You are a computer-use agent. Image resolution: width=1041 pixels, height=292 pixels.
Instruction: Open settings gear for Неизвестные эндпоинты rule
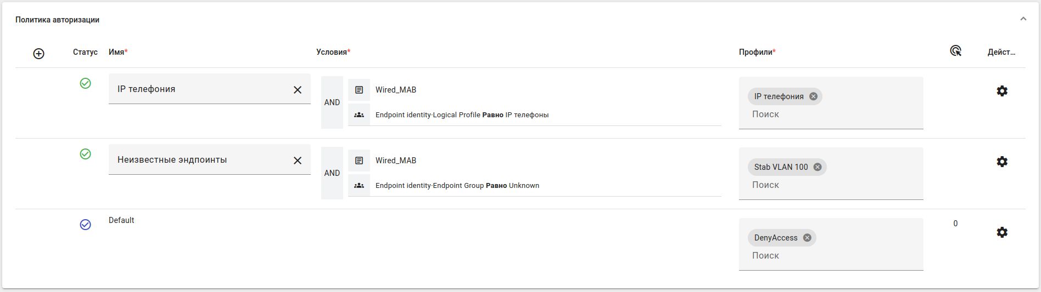click(x=1002, y=162)
